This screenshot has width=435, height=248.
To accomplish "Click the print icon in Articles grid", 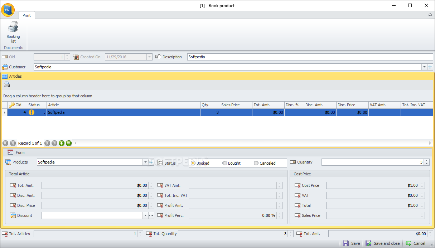I will [x=7, y=85].
